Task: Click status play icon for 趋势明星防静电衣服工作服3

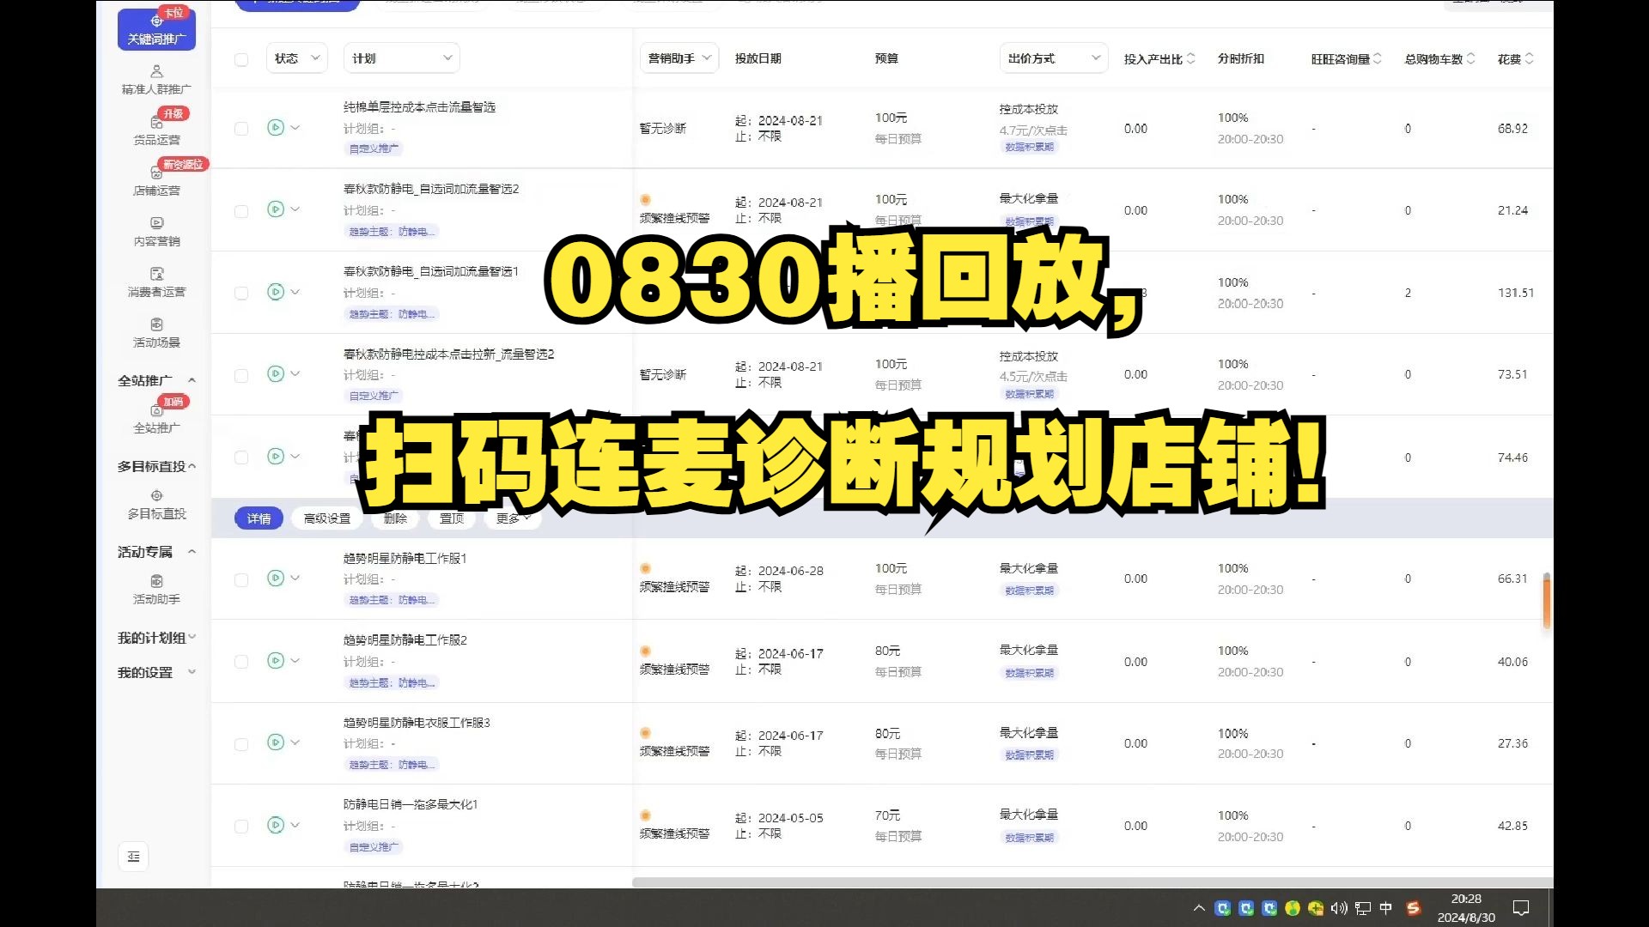Action: (276, 742)
